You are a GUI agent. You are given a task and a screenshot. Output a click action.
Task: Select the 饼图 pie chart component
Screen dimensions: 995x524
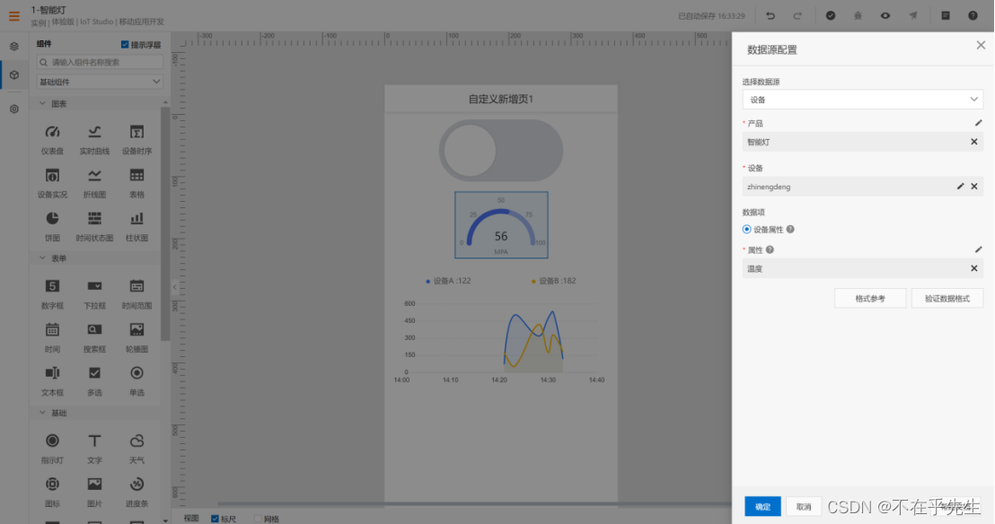click(52, 226)
